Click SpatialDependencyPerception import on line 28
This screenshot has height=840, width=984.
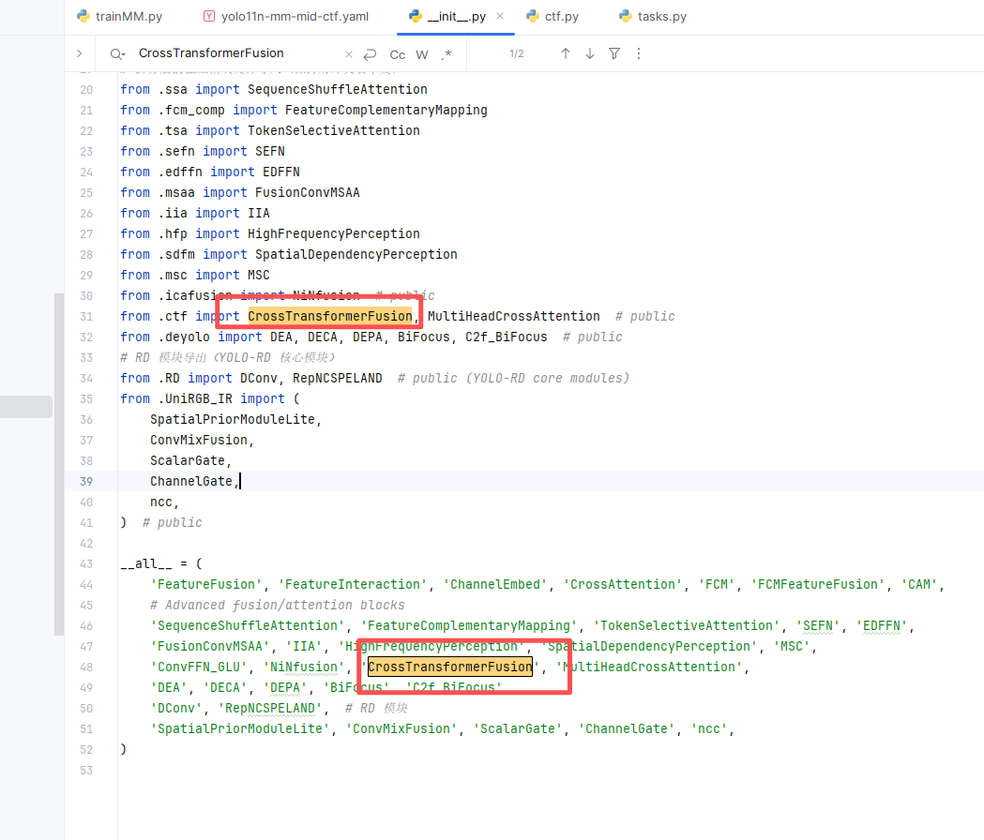356,255
